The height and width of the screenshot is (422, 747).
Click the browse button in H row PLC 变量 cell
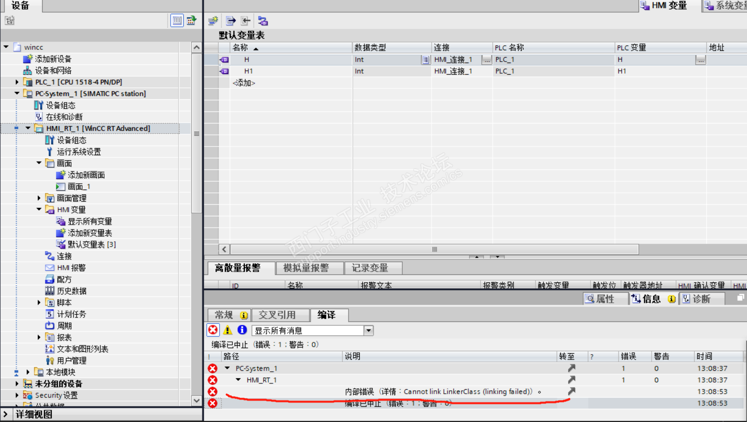[701, 60]
